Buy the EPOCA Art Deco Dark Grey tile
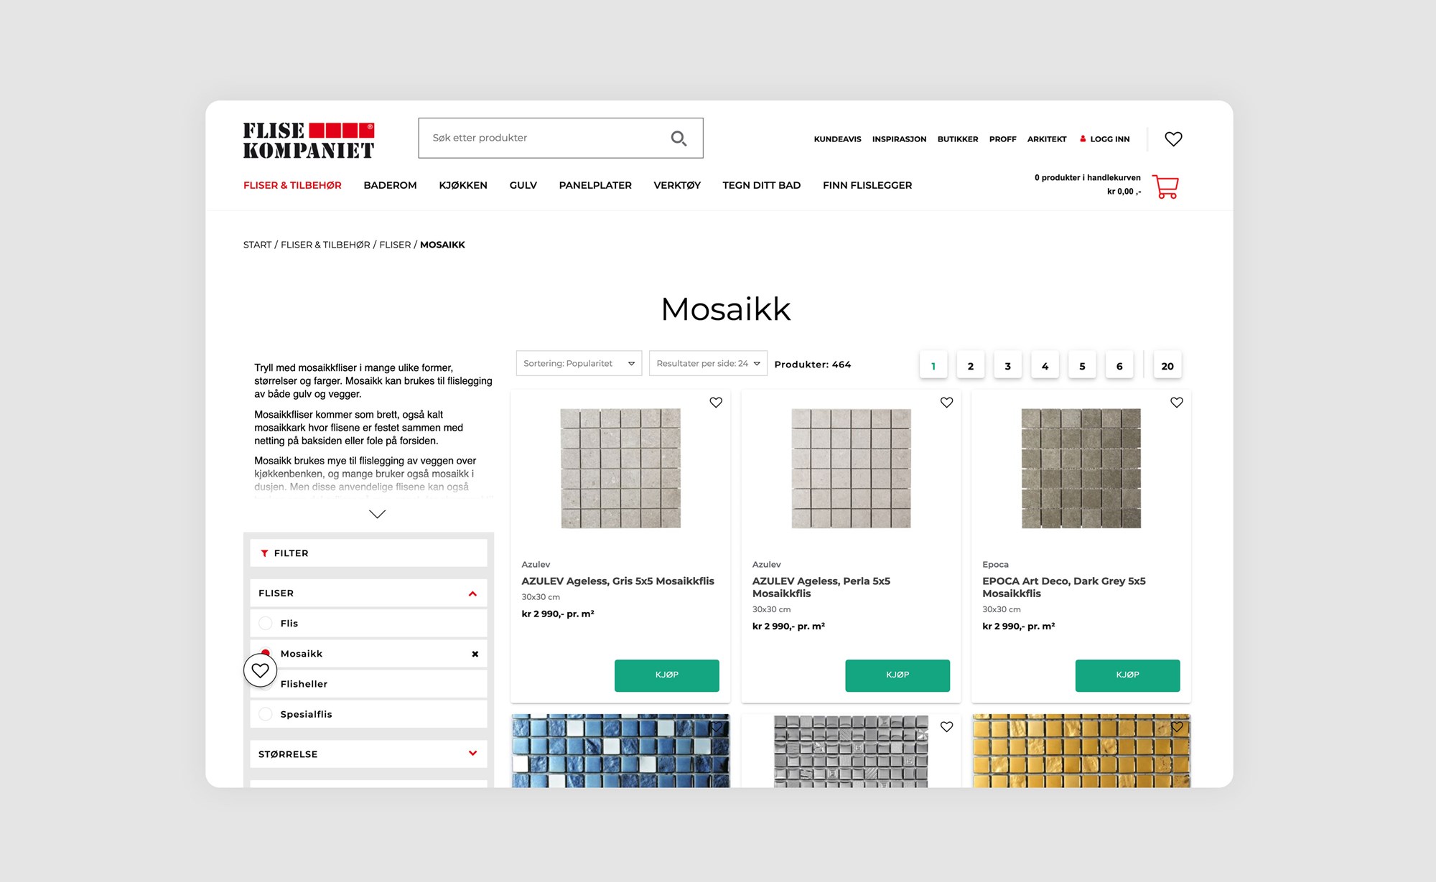1436x882 pixels. click(1127, 675)
